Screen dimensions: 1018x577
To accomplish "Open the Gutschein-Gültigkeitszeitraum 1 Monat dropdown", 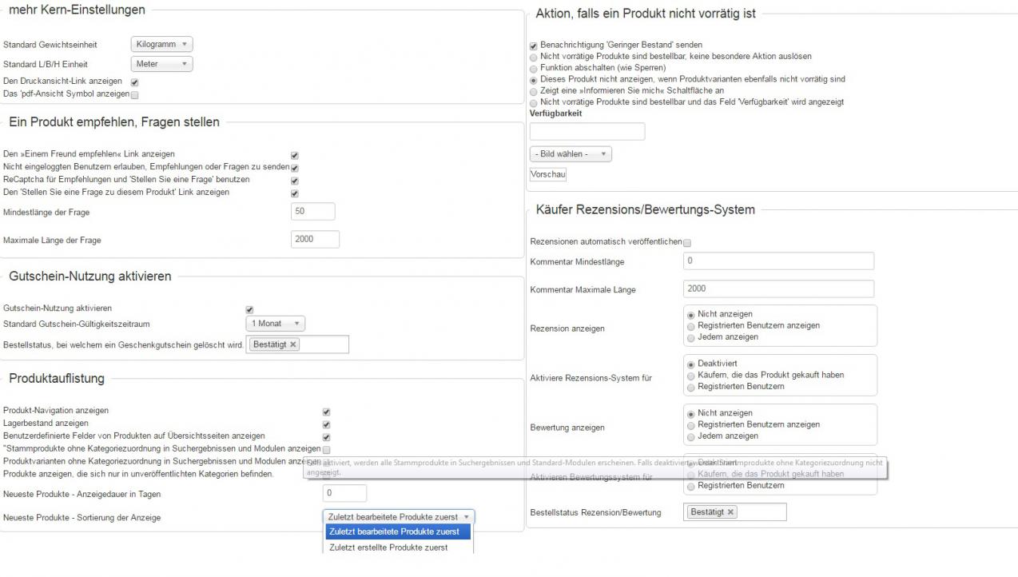I will [275, 324].
